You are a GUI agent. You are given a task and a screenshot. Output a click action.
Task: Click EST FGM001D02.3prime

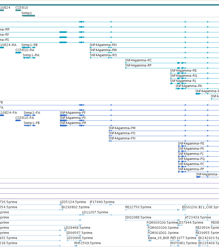tap(163, 233)
